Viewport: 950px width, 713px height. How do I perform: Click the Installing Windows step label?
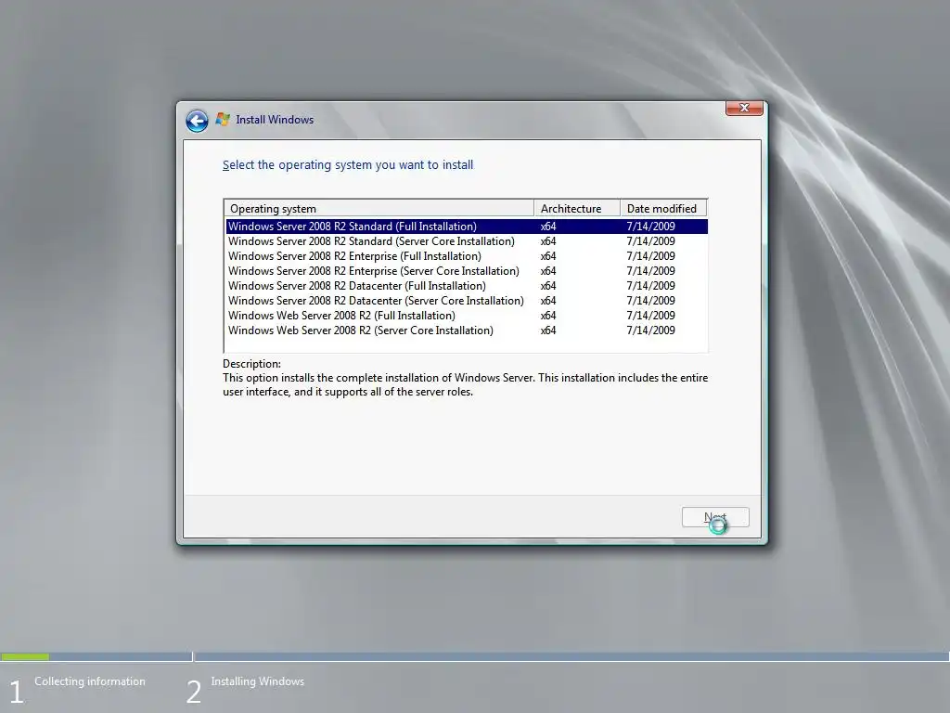(x=258, y=681)
